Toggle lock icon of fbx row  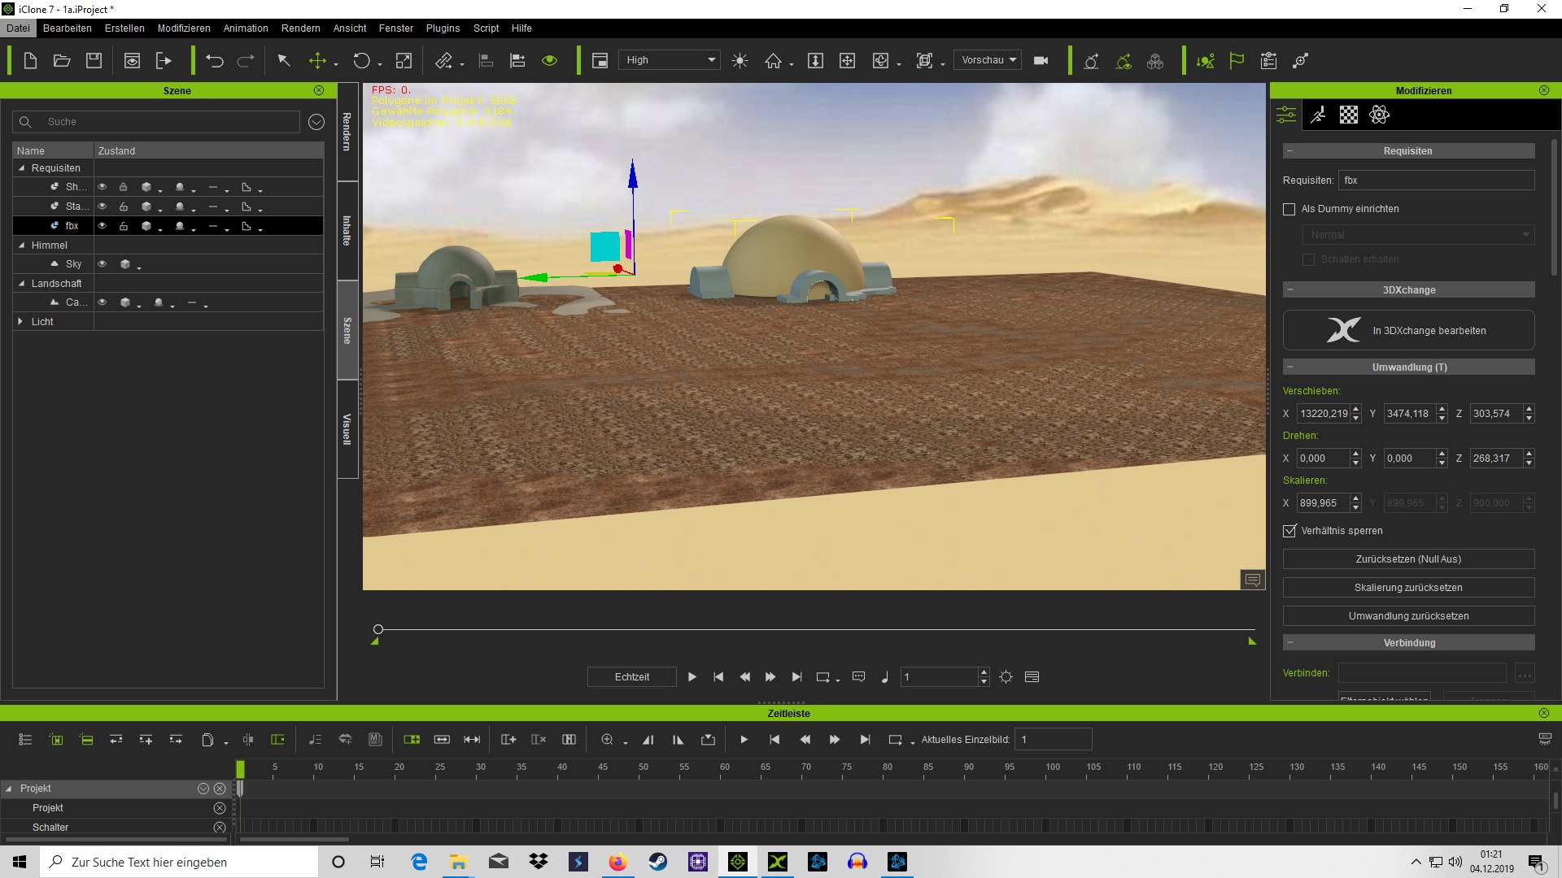point(124,226)
